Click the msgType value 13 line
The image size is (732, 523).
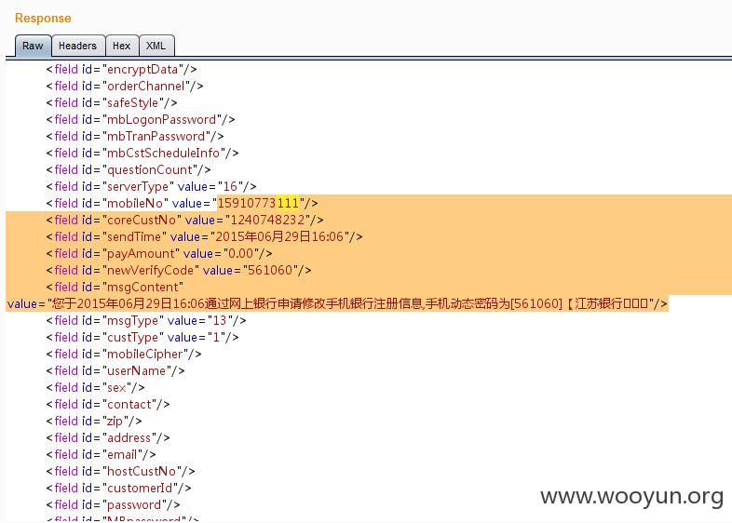click(146, 321)
